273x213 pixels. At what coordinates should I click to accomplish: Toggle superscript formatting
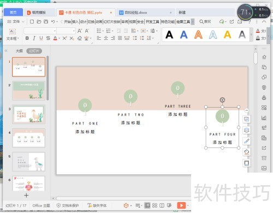coord(64,38)
